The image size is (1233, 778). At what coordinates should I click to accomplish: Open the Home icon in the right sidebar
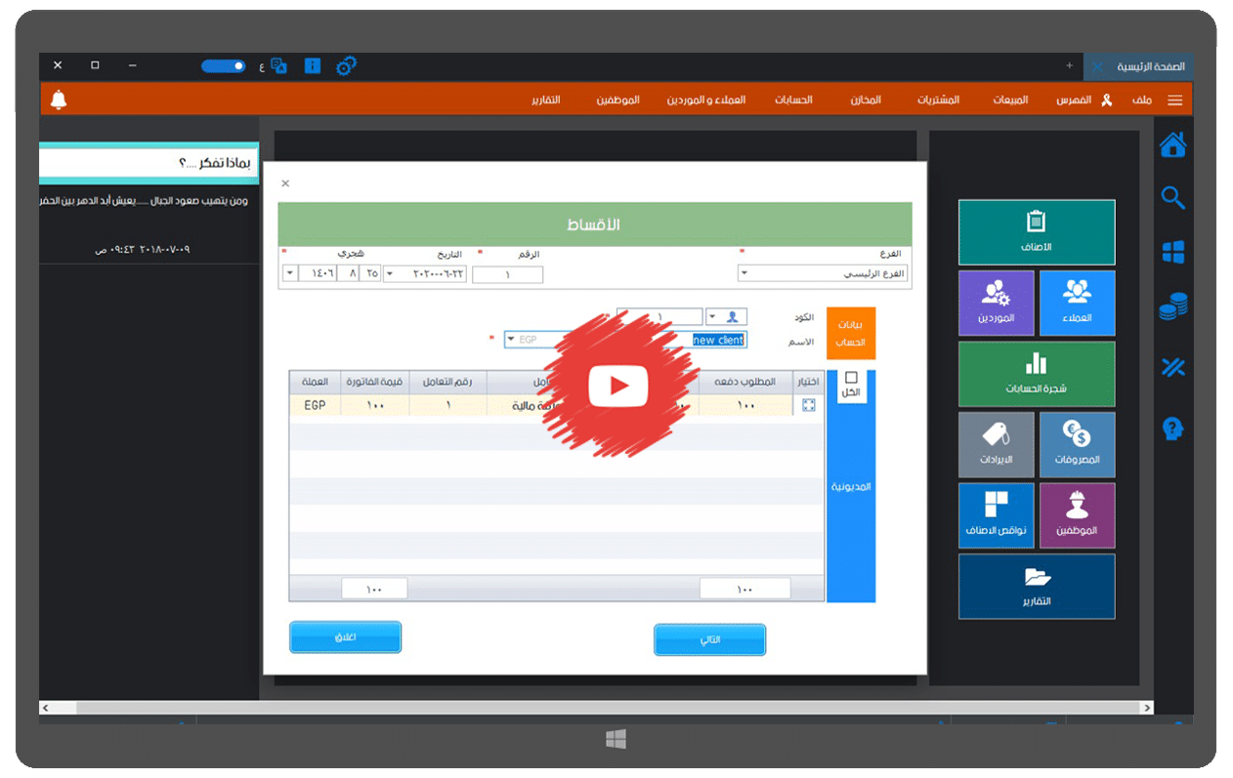(x=1172, y=145)
